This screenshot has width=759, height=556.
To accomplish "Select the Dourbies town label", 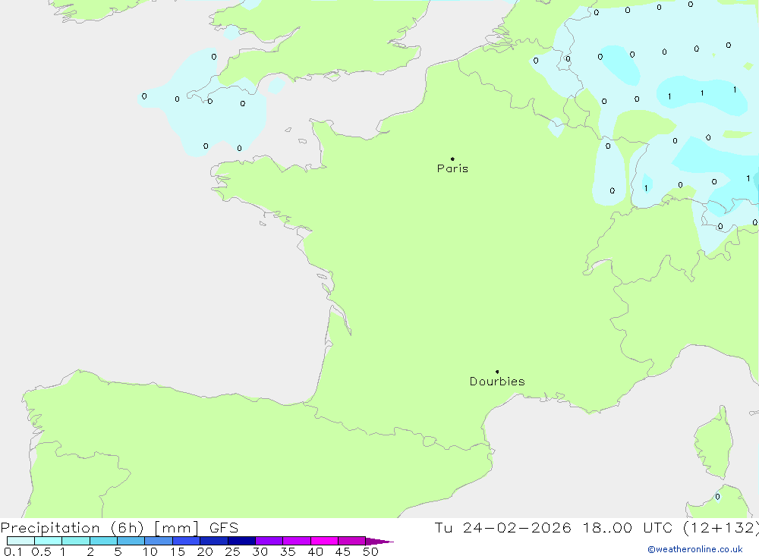I will click(497, 382).
